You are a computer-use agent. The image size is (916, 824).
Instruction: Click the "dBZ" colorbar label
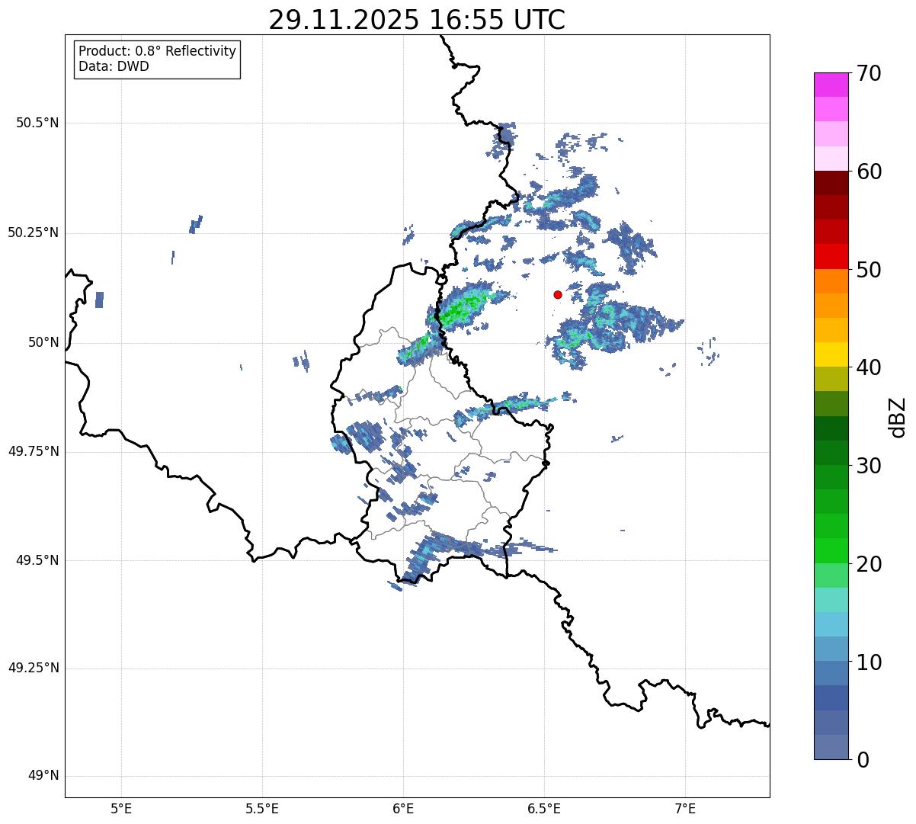click(x=897, y=417)
